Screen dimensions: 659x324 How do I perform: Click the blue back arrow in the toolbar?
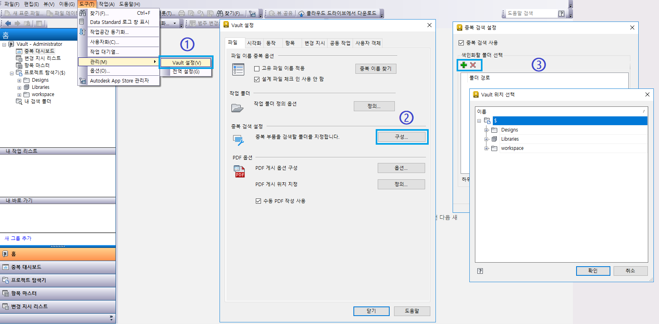pos(8,24)
